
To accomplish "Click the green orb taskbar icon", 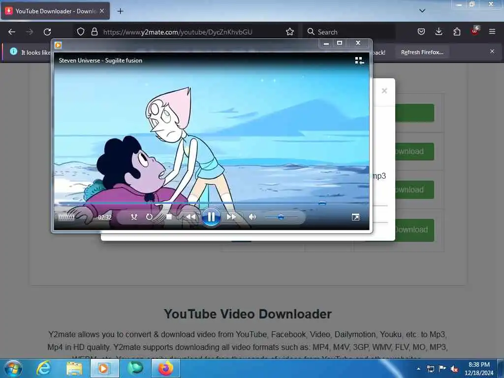I will pyautogui.click(x=135, y=368).
